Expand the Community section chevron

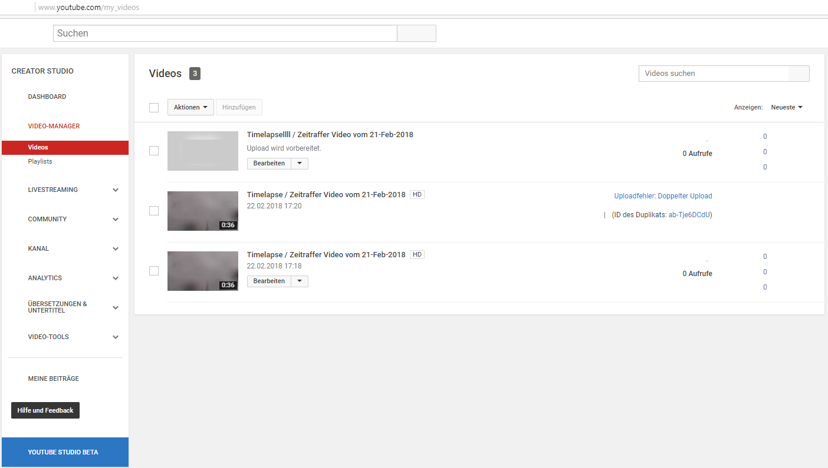(116, 220)
